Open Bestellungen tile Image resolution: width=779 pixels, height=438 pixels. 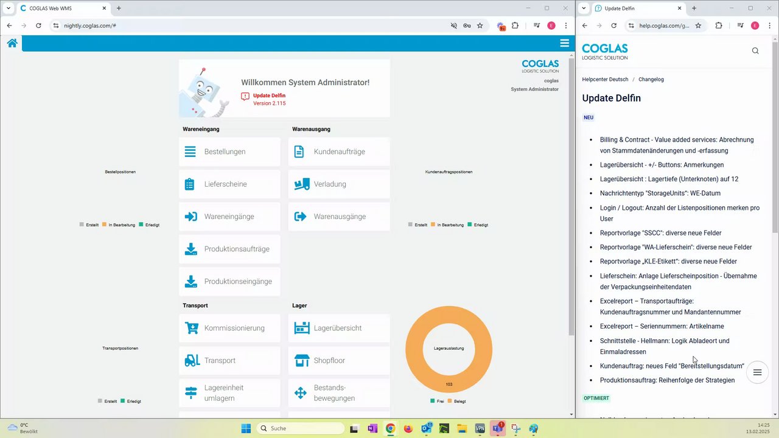[229, 151]
